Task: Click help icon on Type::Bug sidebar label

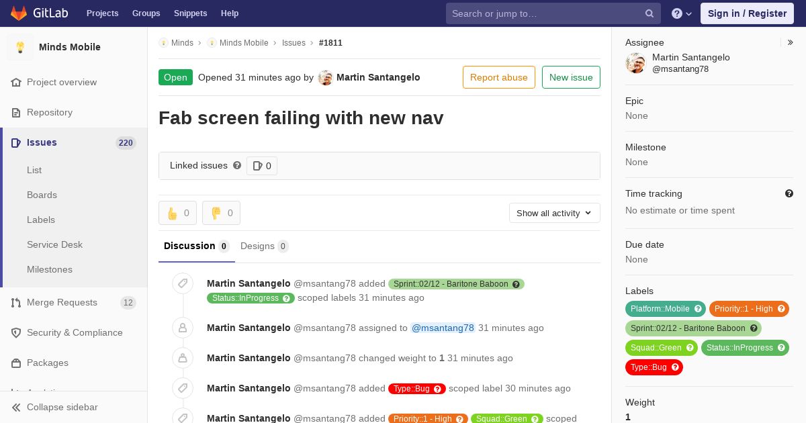Action: pos(675,367)
